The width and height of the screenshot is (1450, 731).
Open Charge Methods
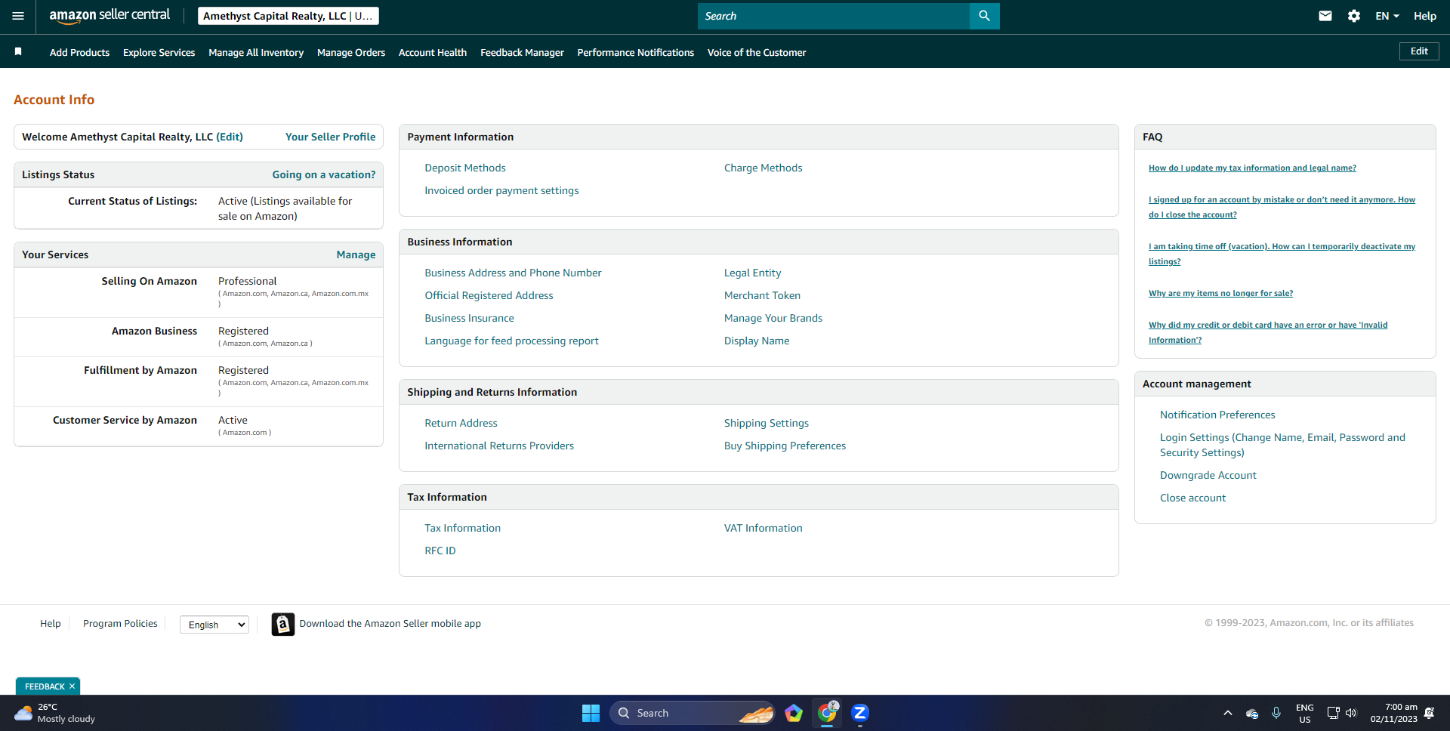tap(764, 168)
